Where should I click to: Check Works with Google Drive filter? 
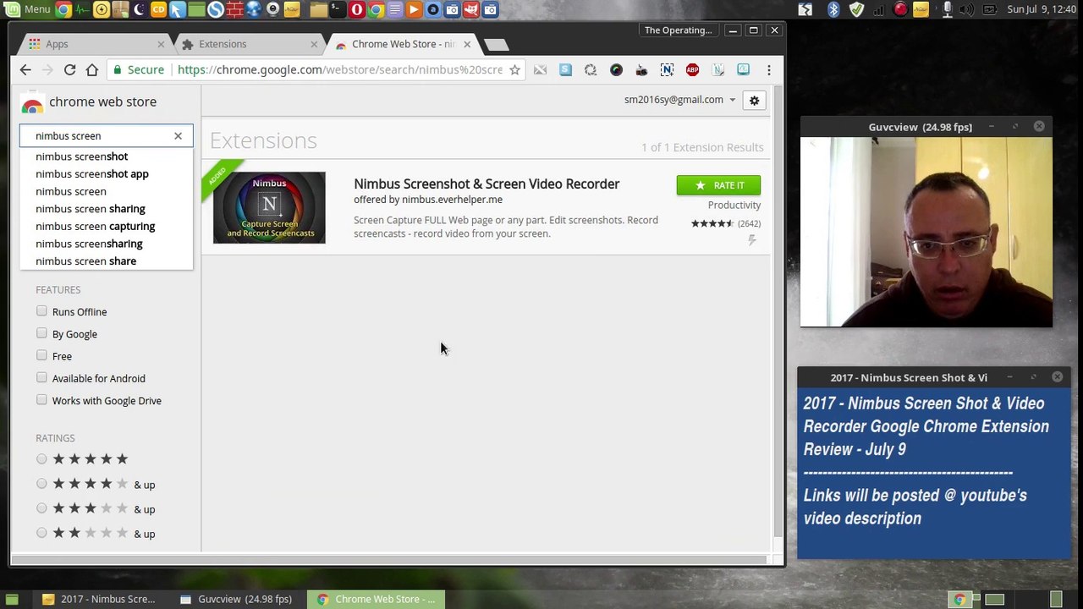click(x=41, y=399)
